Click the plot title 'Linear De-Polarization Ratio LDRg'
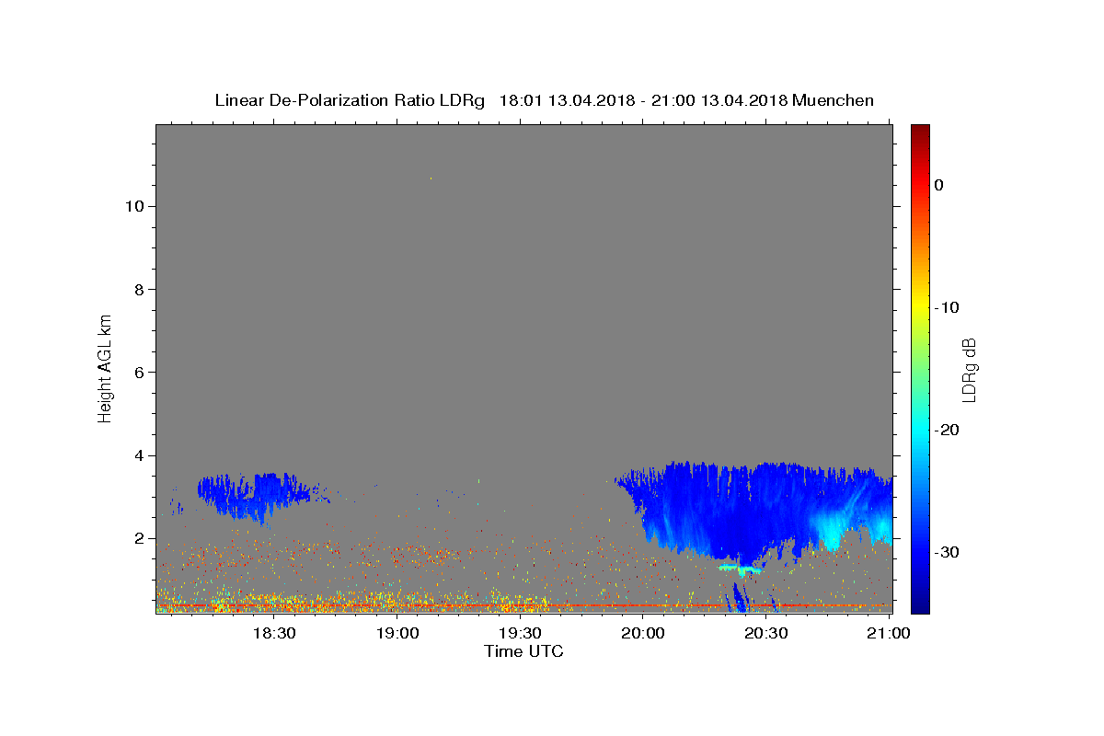Screen dimensions: 1104x736 pos(350,100)
